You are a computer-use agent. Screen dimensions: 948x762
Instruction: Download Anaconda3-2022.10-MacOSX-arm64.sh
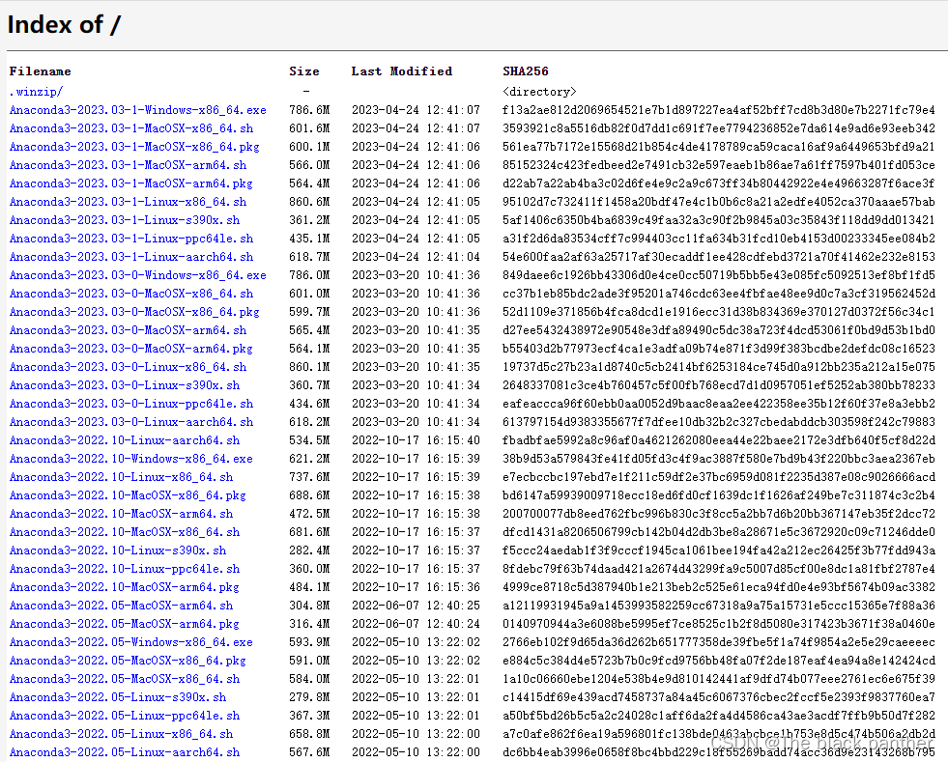(121, 514)
